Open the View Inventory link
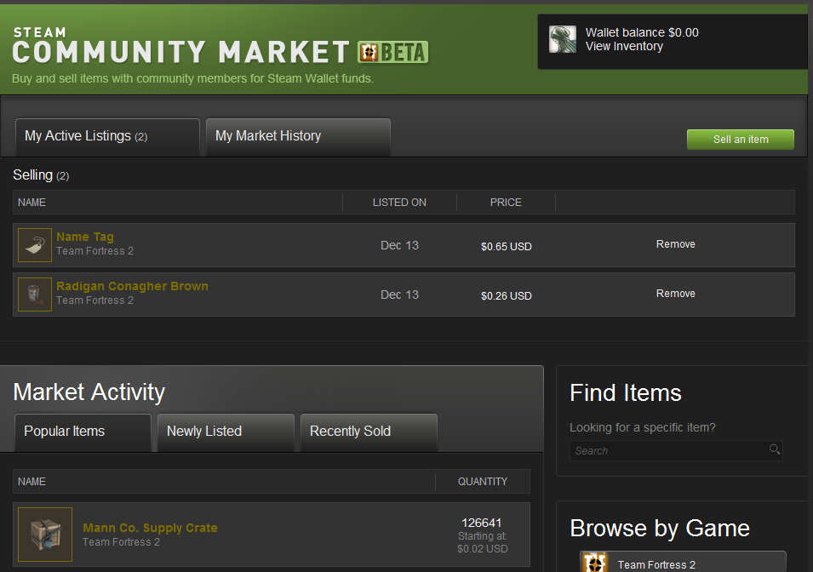Image resolution: width=813 pixels, height=572 pixels. pyautogui.click(x=624, y=46)
